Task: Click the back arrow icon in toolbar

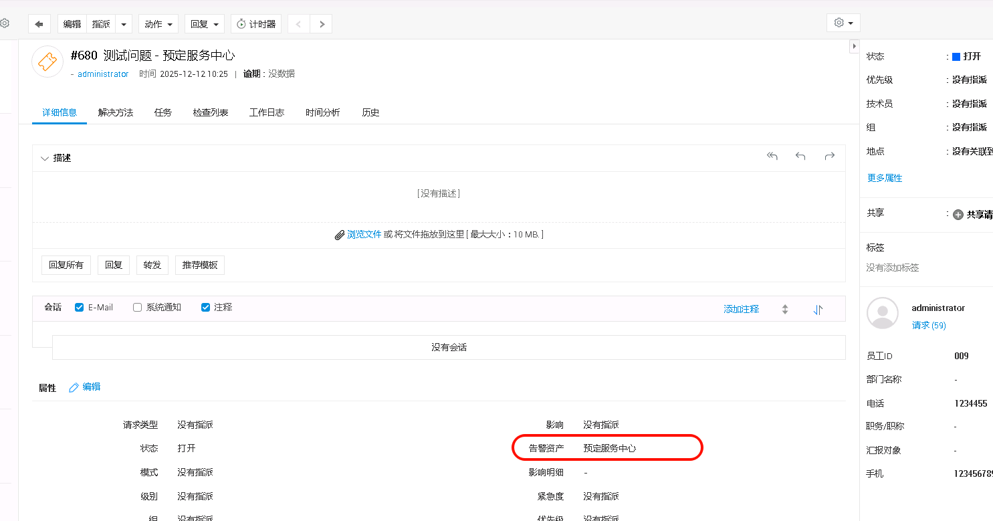Action: [x=39, y=24]
